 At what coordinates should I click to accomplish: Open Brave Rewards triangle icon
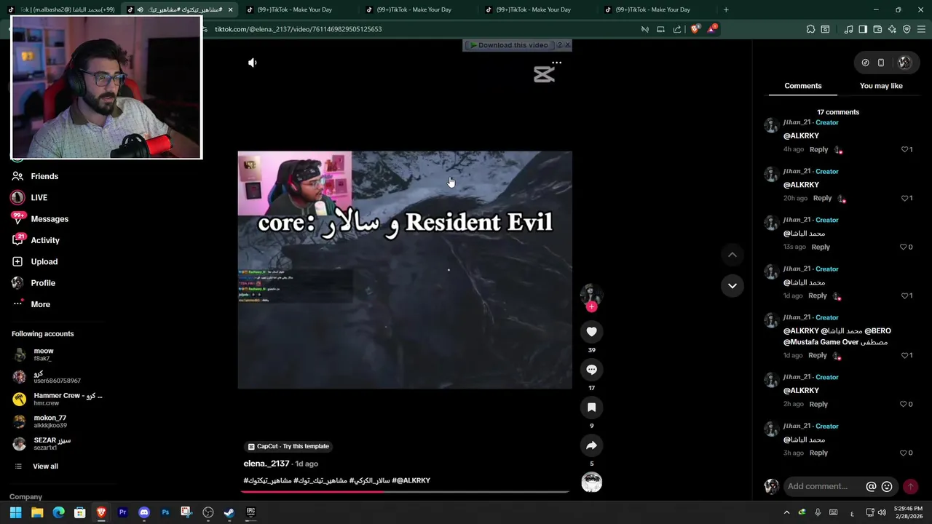(x=711, y=29)
